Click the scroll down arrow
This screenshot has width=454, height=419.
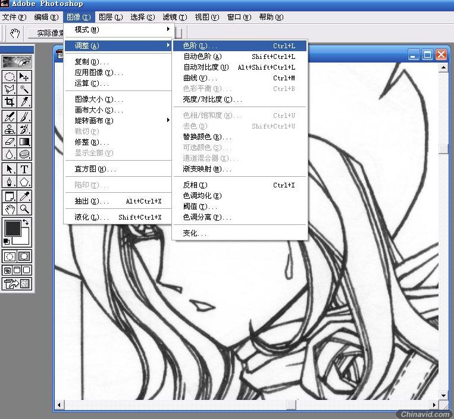[x=443, y=395]
